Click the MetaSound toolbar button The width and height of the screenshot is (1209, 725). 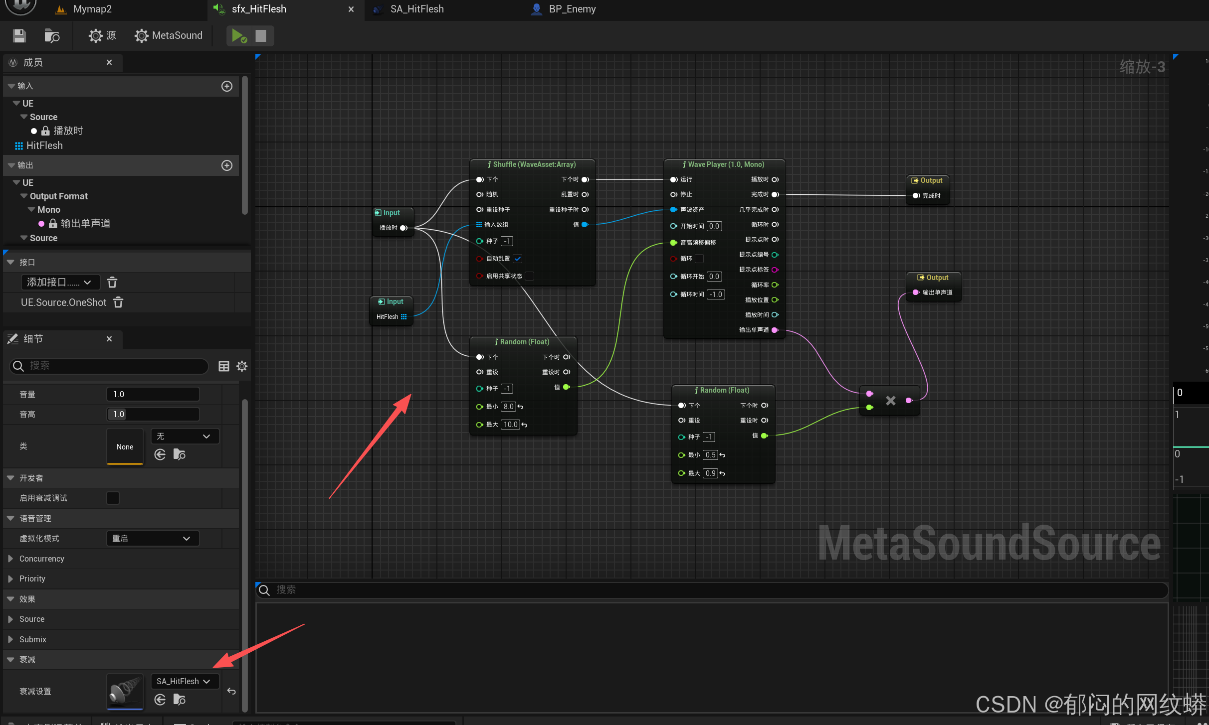[169, 36]
